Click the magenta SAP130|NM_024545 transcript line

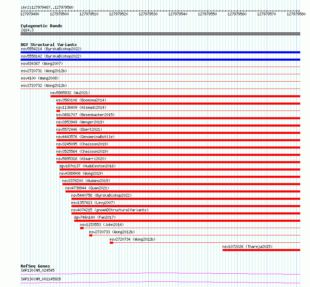[x=160, y=273]
